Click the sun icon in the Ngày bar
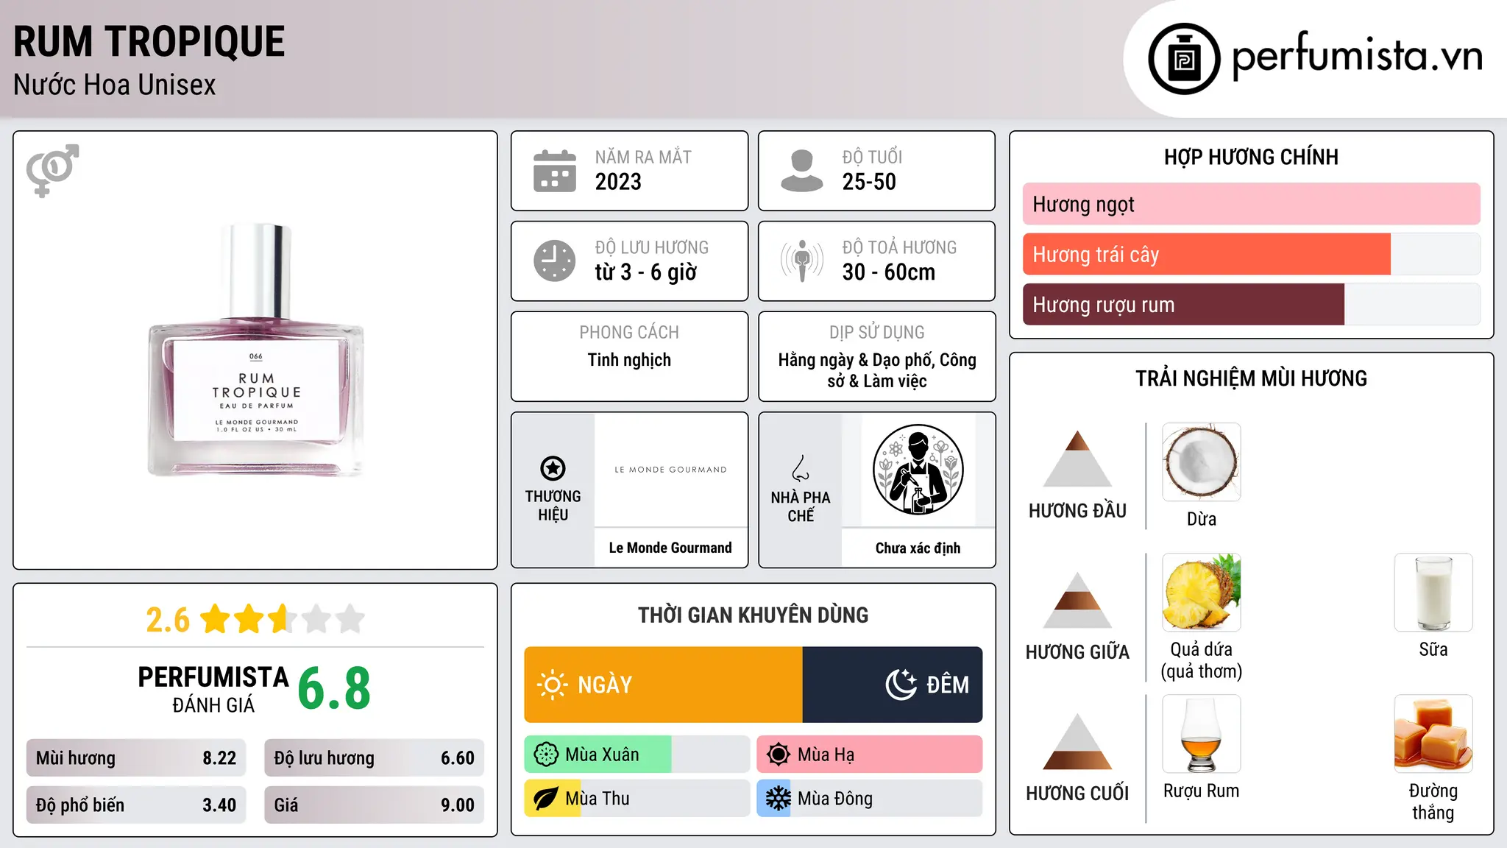Image resolution: width=1507 pixels, height=848 pixels. (552, 685)
